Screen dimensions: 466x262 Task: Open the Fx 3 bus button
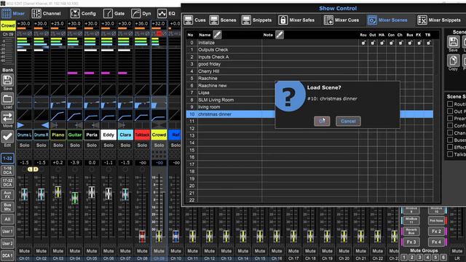[x=411, y=242]
